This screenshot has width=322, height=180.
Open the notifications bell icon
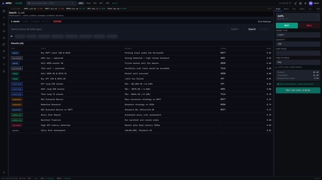click(296, 3)
